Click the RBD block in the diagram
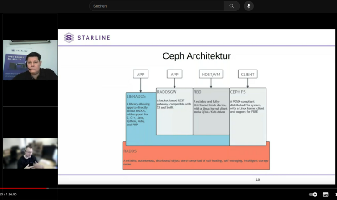337x200 pixels. click(211, 111)
